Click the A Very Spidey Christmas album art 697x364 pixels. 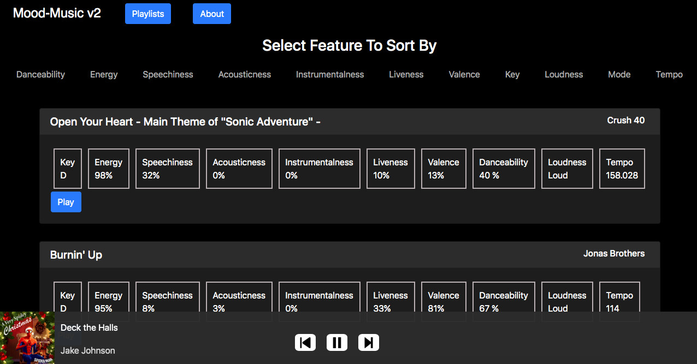27,338
